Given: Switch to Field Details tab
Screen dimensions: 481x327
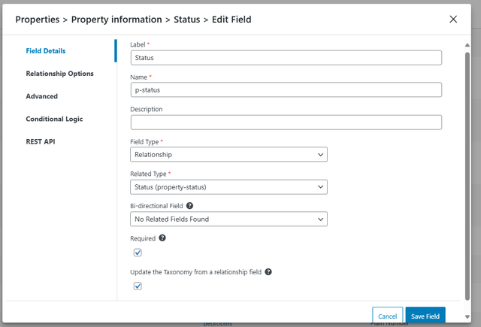Looking at the screenshot, I should pyautogui.click(x=46, y=51).
